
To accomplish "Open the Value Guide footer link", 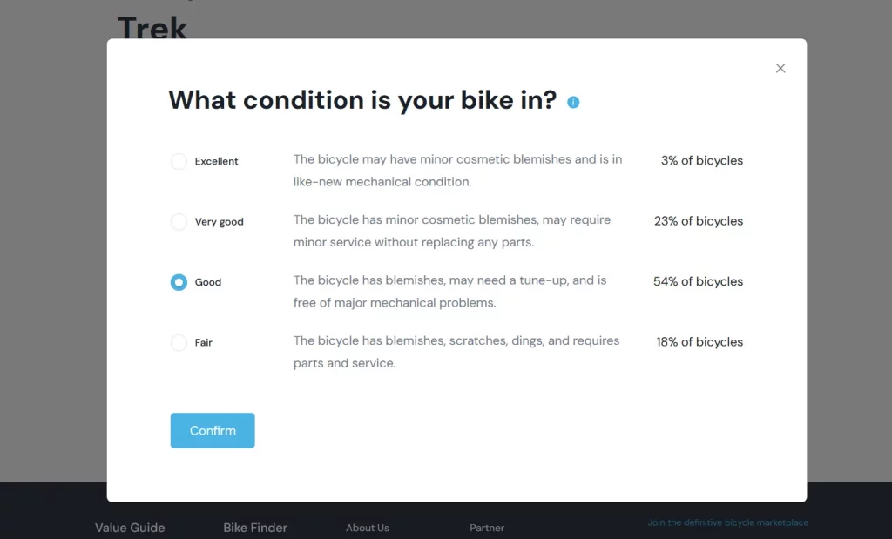I will coord(130,528).
